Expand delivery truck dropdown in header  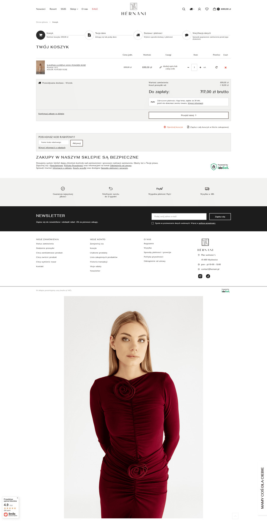pos(192,9)
